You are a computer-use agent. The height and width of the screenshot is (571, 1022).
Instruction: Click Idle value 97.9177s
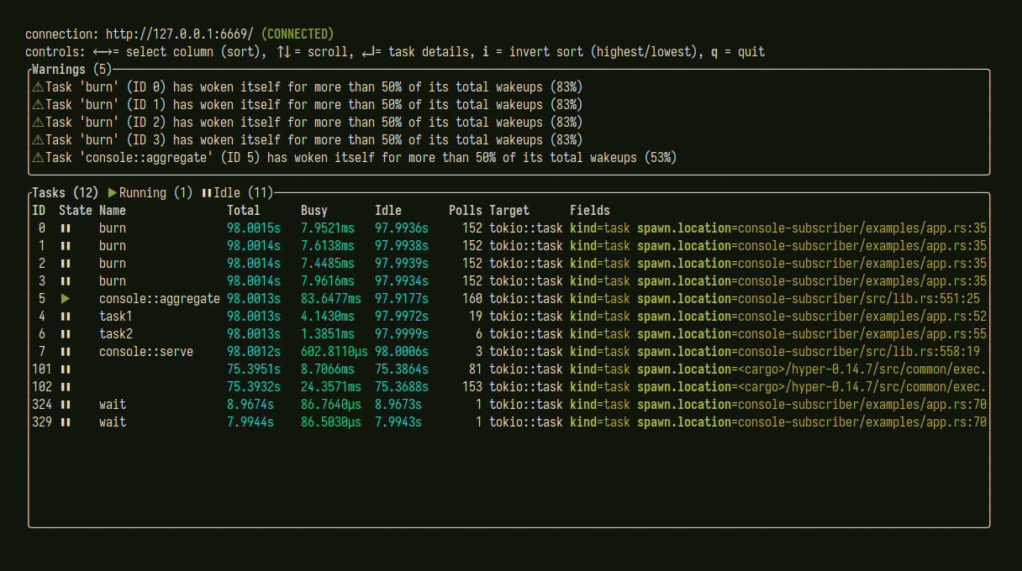coord(402,299)
